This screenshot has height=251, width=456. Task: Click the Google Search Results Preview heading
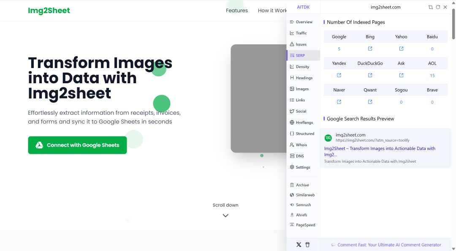click(360, 119)
